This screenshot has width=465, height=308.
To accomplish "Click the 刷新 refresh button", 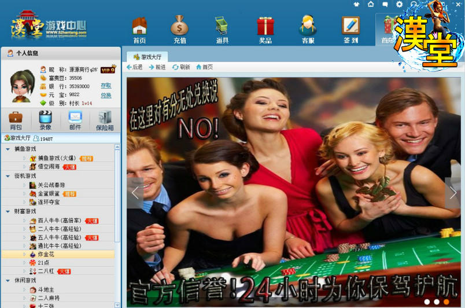I will coord(180,67).
